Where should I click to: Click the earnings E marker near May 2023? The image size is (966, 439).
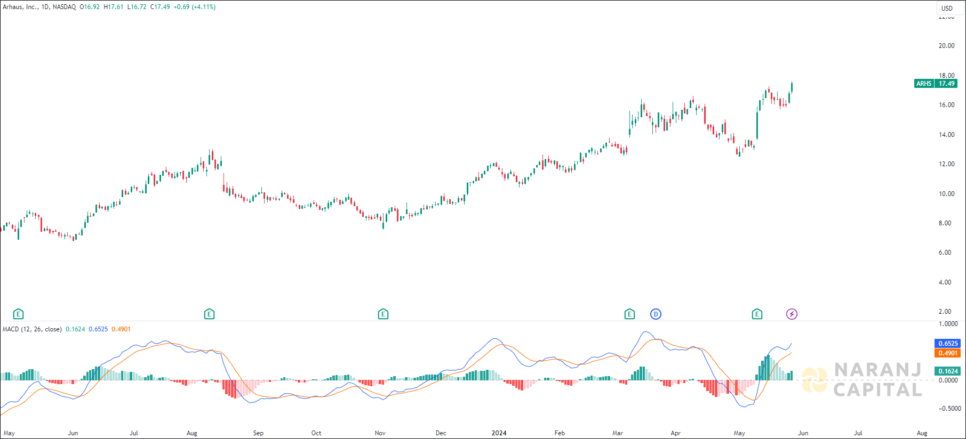tap(18, 314)
